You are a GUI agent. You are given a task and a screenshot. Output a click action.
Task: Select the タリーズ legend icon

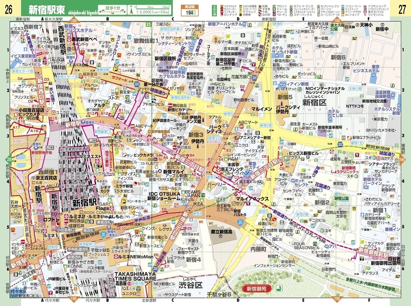point(274,12)
